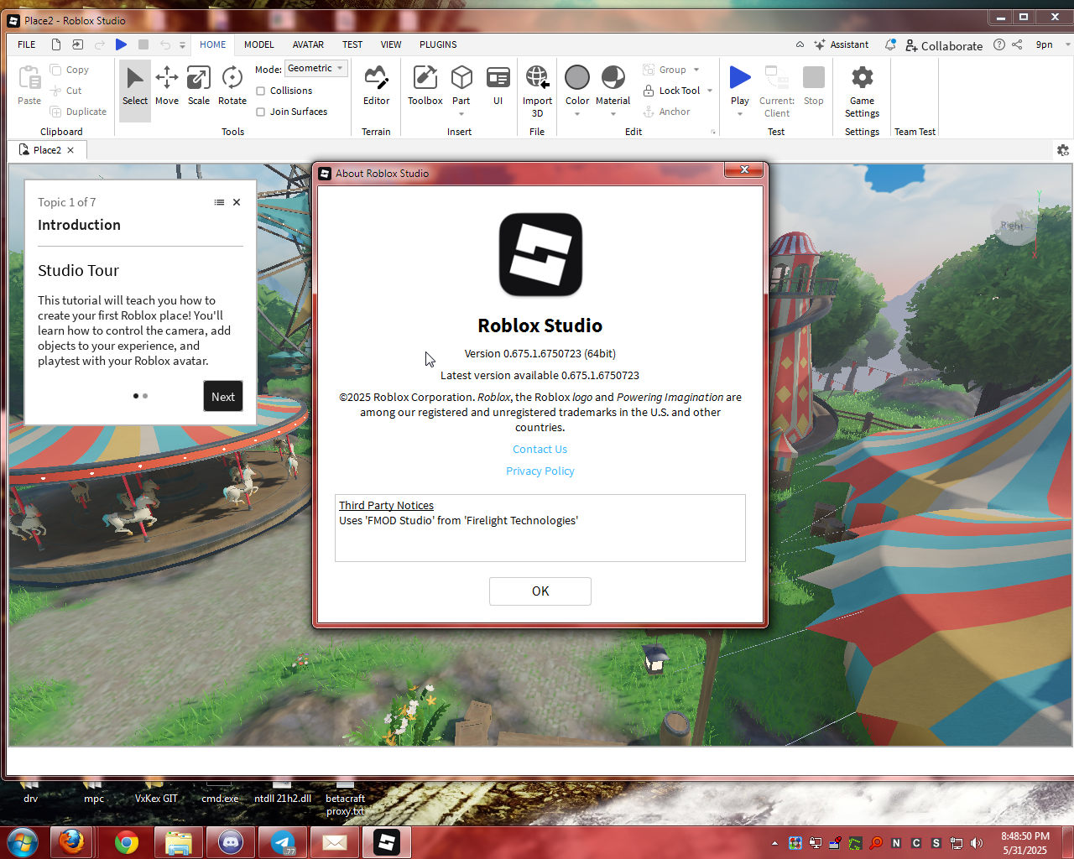Open the Terrain Editor
The width and height of the screenshot is (1074, 859).
coord(376,86)
